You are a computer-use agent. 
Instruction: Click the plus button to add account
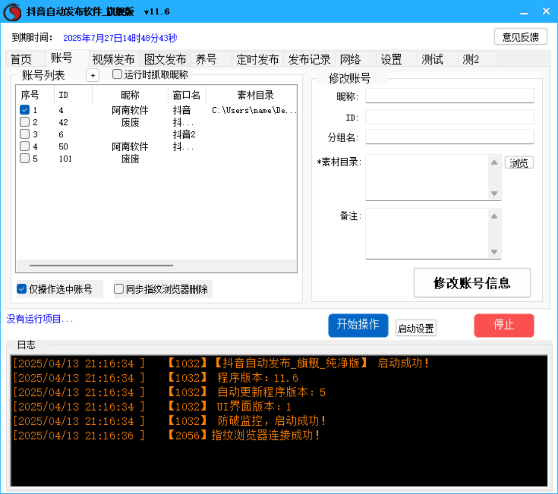93,75
